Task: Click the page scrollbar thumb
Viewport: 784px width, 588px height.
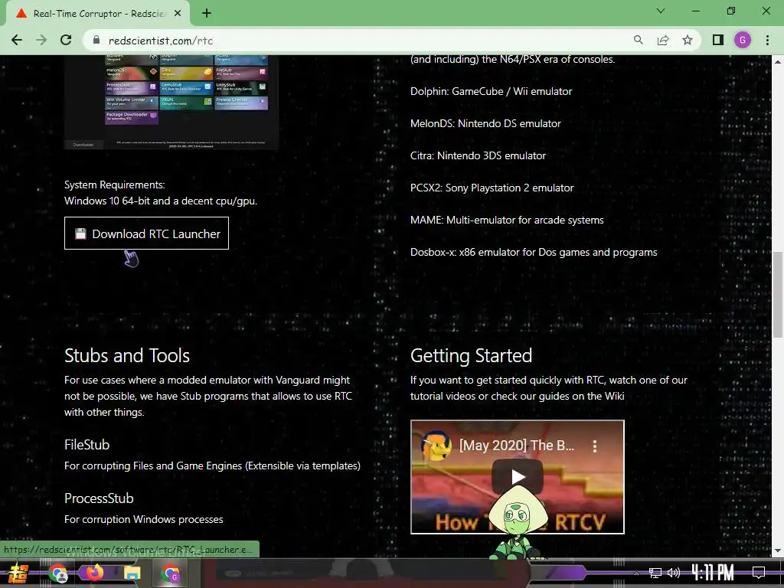Action: click(778, 295)
